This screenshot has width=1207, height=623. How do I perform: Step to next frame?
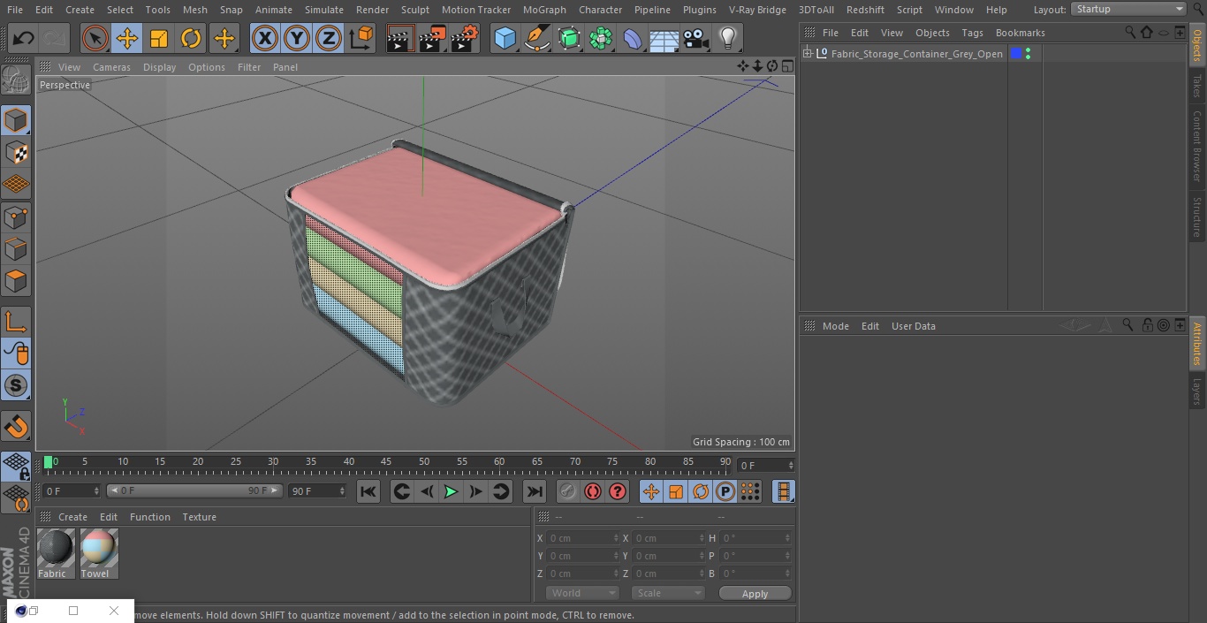pyautogui.click(x=475, y=491)
